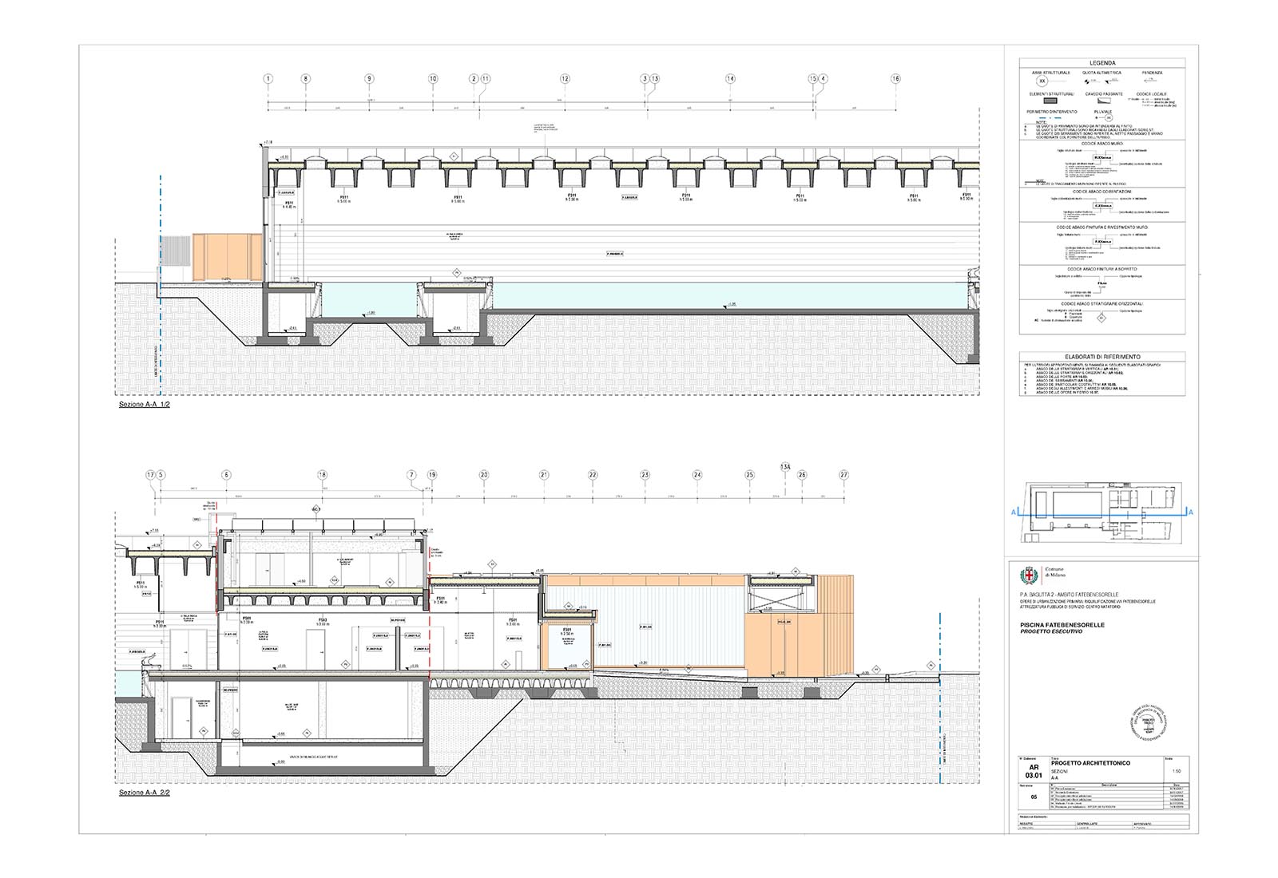Click the 'CODICE ABACO MURO' legend heading

1102,144
